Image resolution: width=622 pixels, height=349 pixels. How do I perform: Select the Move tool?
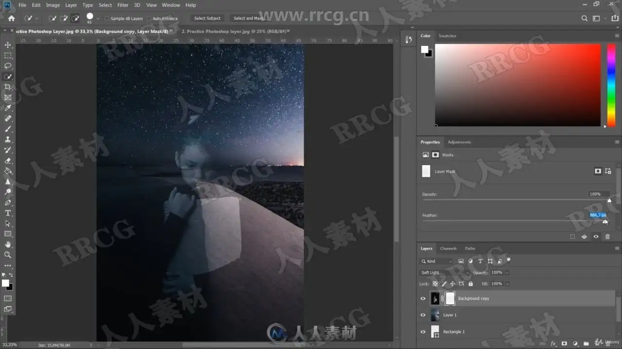coord(8,45)
